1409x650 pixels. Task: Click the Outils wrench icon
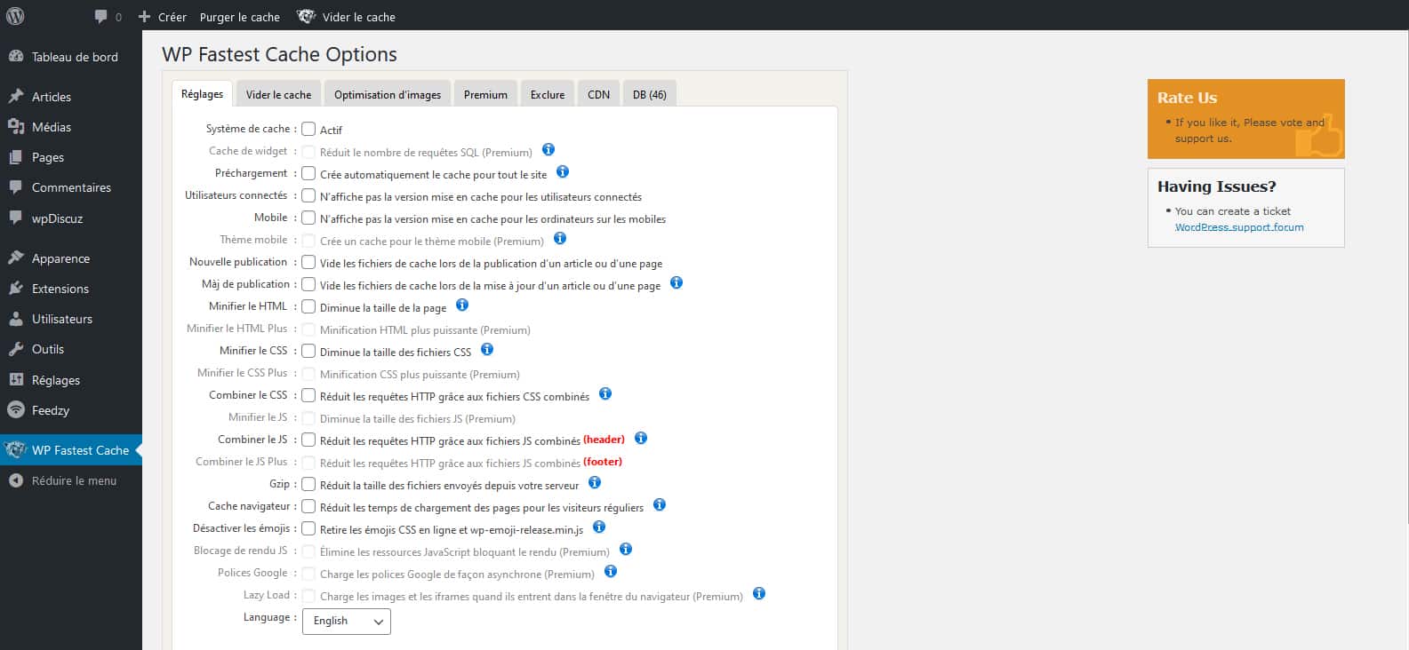pos(16,349)
